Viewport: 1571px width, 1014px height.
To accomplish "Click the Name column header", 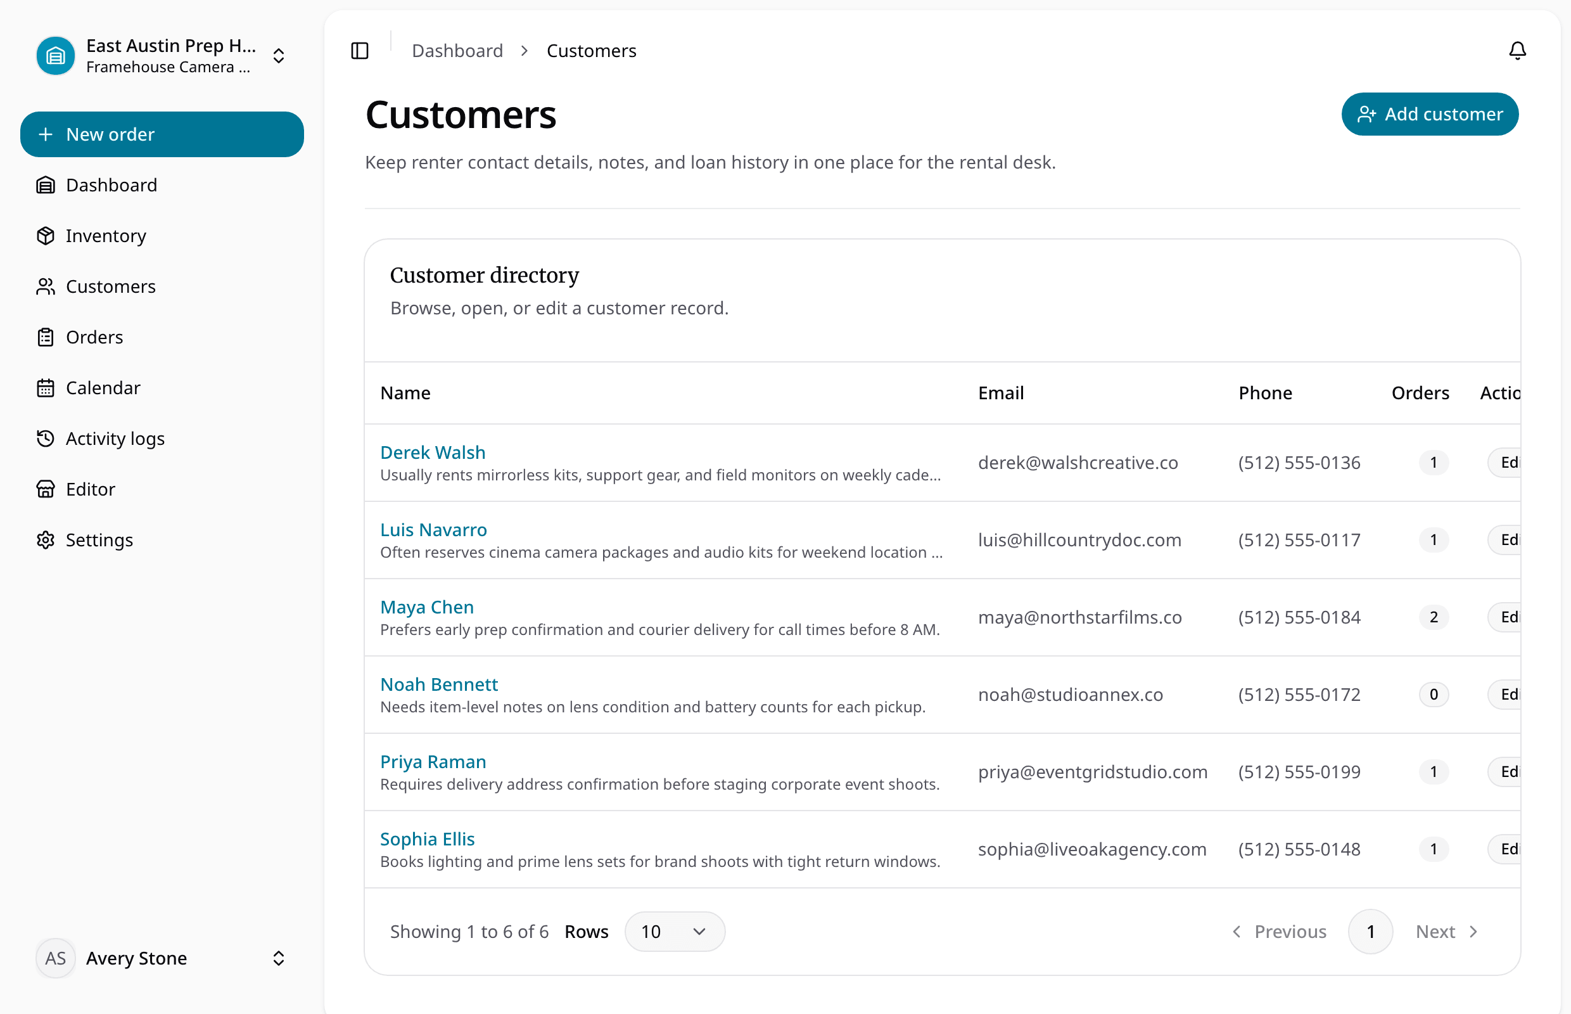I will click(405, 393).
